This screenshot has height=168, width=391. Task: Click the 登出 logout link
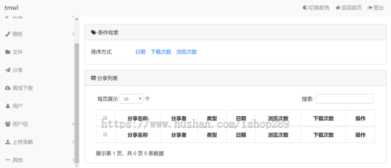(x=375, y=8)
